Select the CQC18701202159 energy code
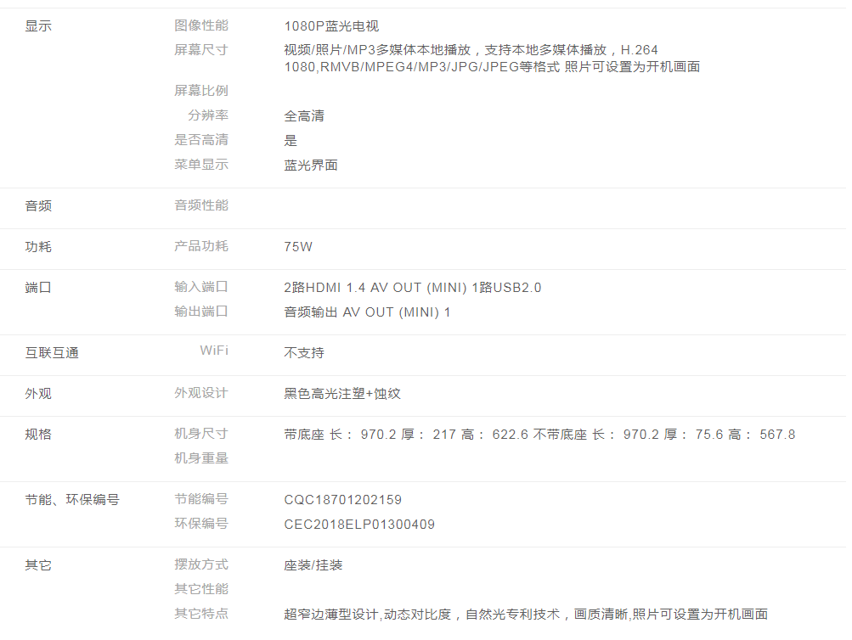This screenshot has height=640, width=852. (342, 500)
